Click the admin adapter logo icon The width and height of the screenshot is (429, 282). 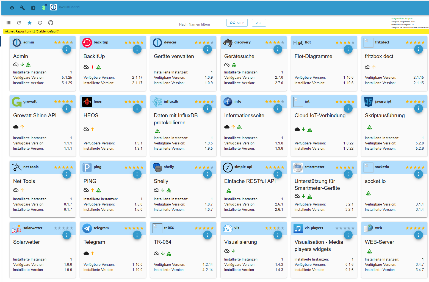[17, 42]
